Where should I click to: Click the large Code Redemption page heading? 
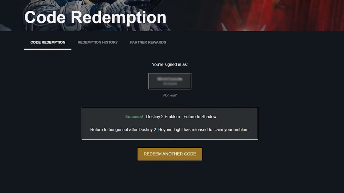pyautogui.click(x=95, y=17)
